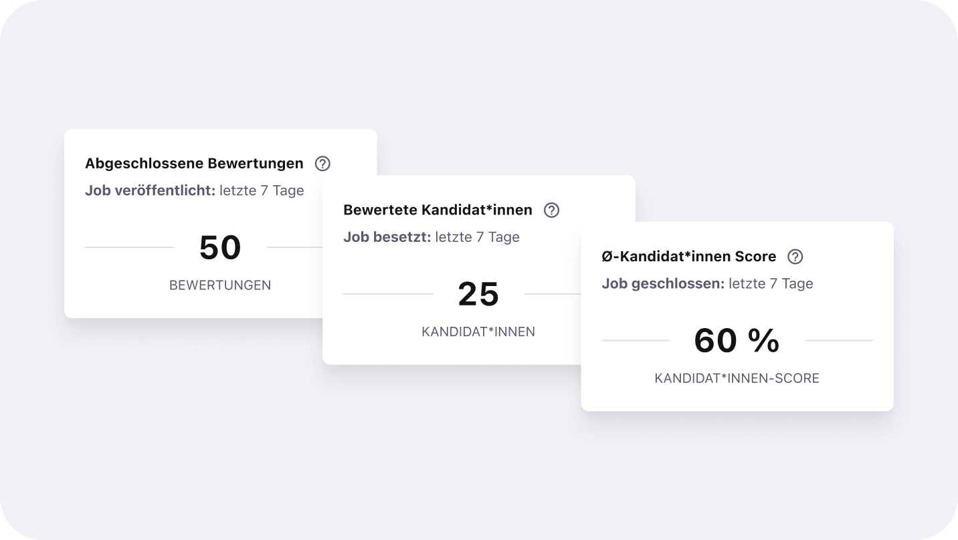Click the number 25 for rated candidates

(x=478, y=295)
